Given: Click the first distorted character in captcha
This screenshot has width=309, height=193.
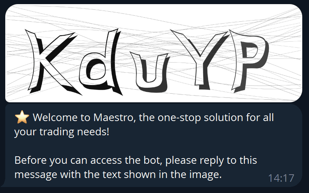Looking at the screenshot, I should pos(53,63).
